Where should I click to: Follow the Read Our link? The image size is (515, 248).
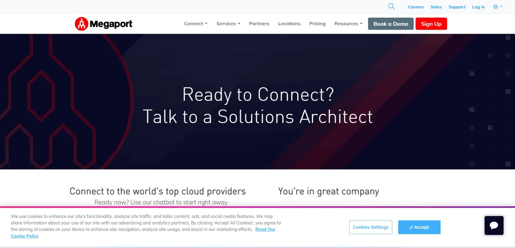click(266, 229)
